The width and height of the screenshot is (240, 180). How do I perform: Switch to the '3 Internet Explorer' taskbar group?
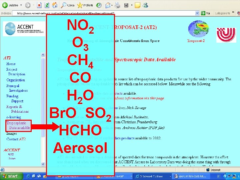(152, 176)
